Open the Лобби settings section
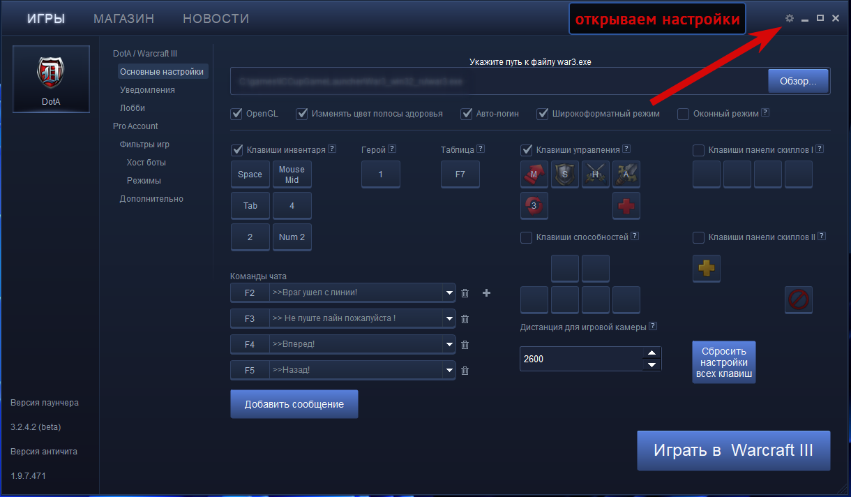 coord(133,108)
